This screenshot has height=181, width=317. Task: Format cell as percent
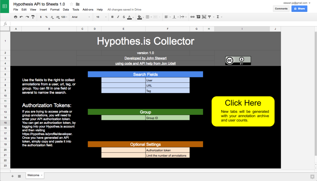pyautogui.click(x=46, y=17)
